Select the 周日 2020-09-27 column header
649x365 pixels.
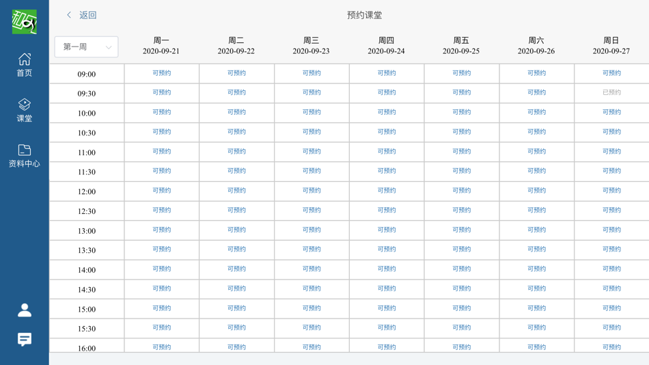pos(611,46)
